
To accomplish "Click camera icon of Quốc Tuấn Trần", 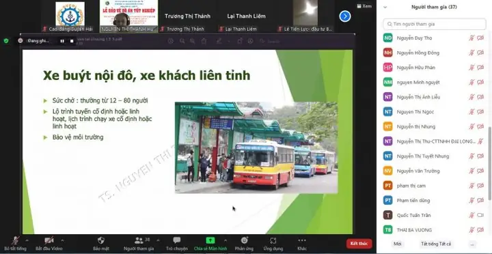I will [480, 215].
